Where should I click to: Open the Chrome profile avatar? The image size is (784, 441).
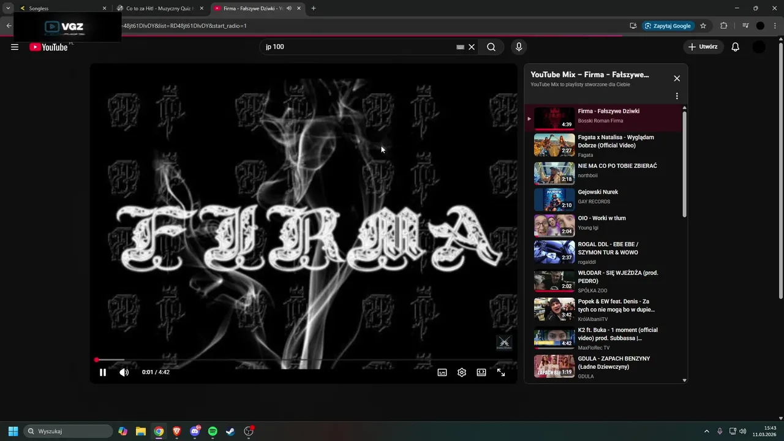click(760, 26)
